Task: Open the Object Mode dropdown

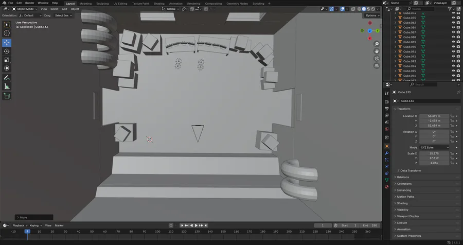Action: click(25, 9)
